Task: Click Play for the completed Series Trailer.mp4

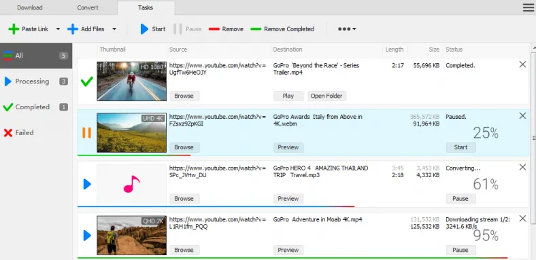Action: (288, 96)
